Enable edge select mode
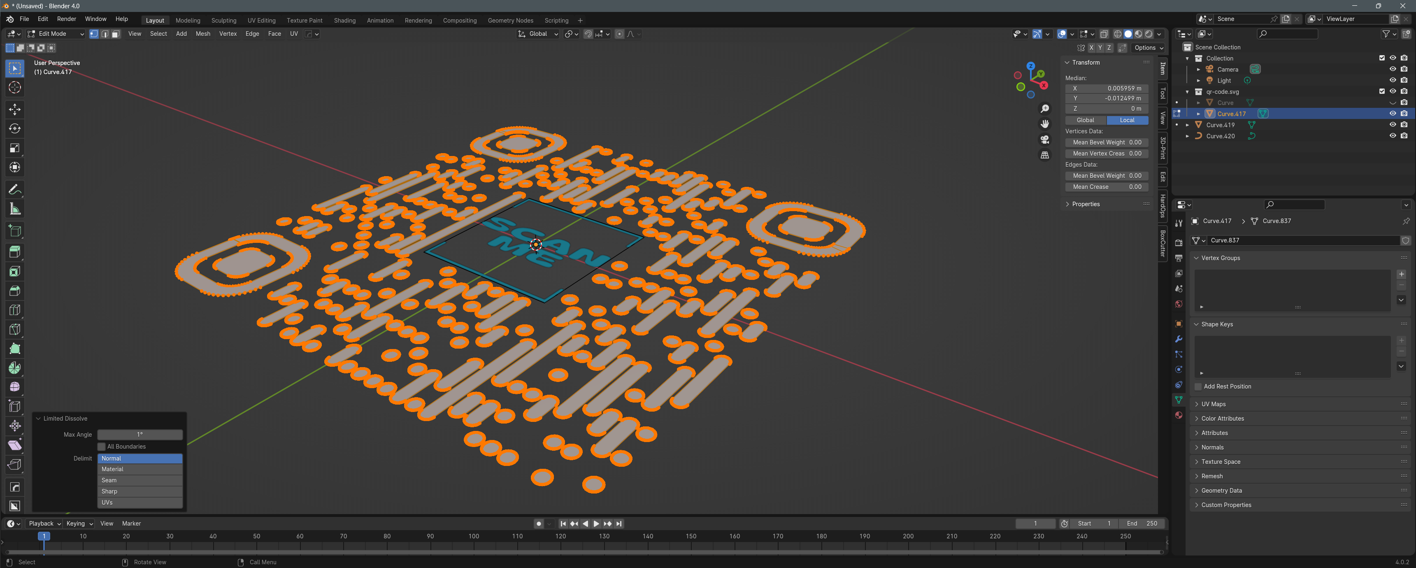 click(x=105, y=34)
